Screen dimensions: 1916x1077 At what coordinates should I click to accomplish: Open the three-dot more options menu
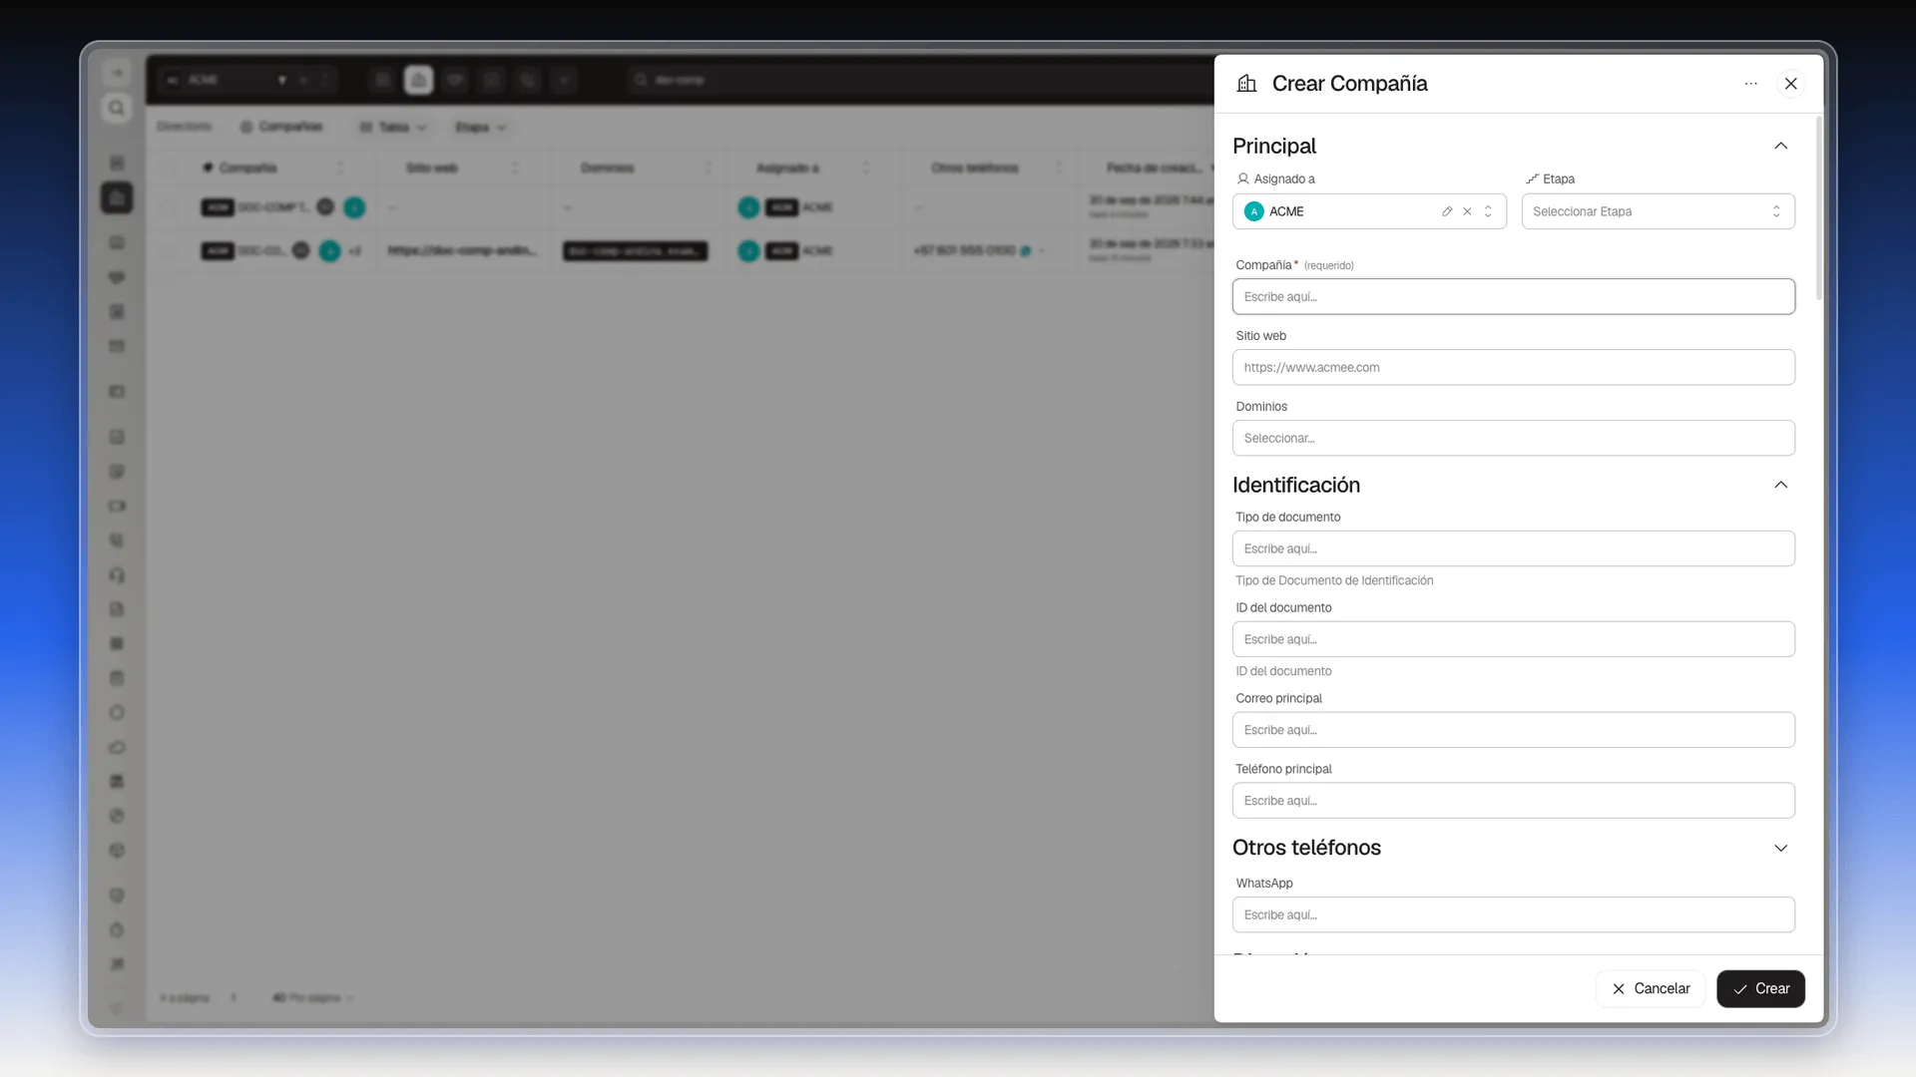pos(1750,84)
